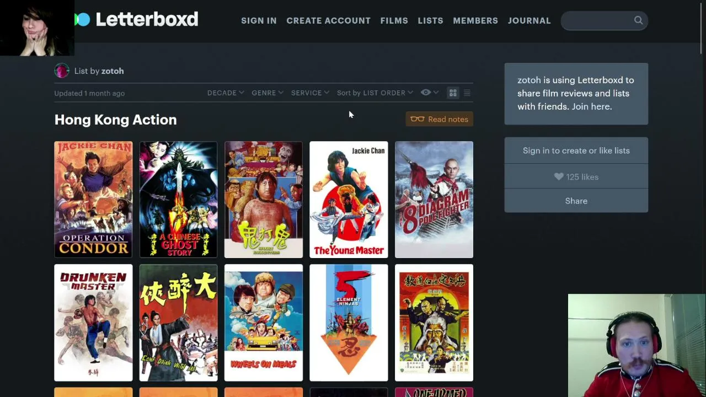Viewport: 706px width, 397px height.
Task: Toggle the eye visibility filter
Action: coord(429,93)
